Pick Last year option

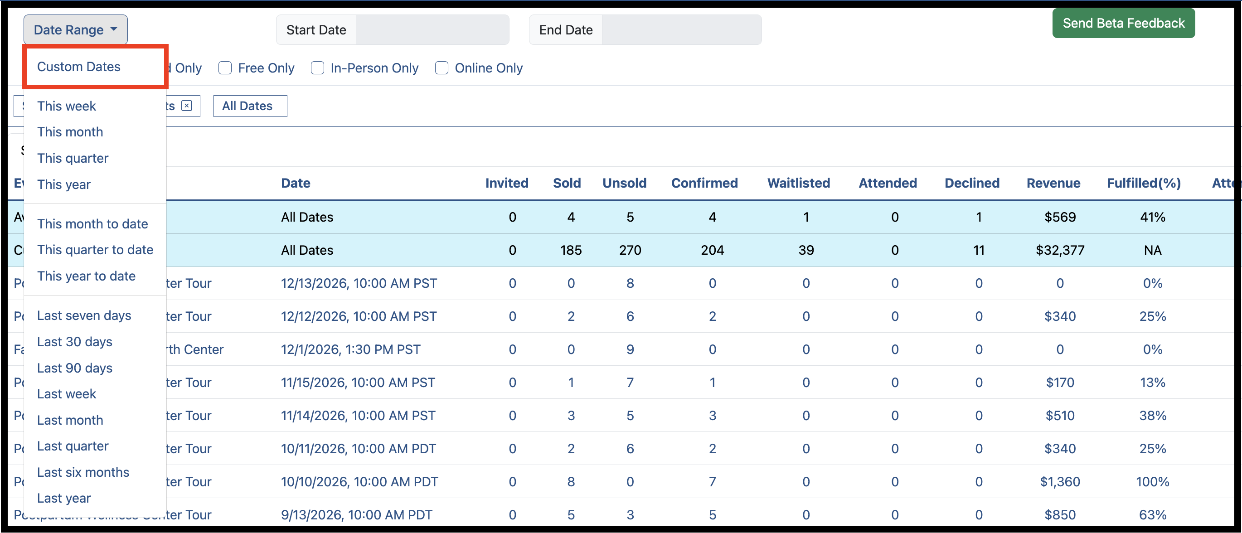coord(63,499)
